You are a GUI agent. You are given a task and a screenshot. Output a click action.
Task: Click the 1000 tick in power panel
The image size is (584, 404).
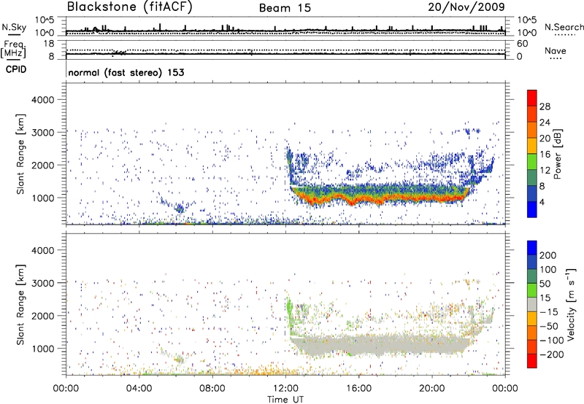click(x=43, y=198)
